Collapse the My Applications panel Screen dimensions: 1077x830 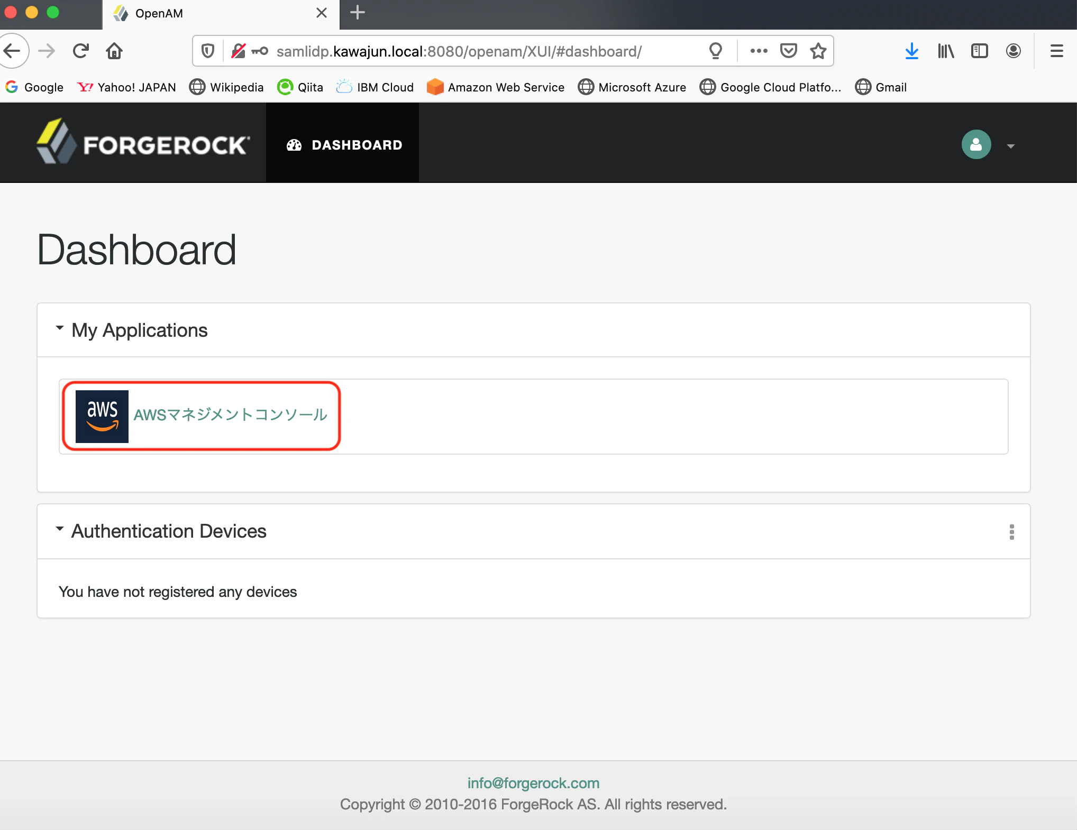(60, 328)
